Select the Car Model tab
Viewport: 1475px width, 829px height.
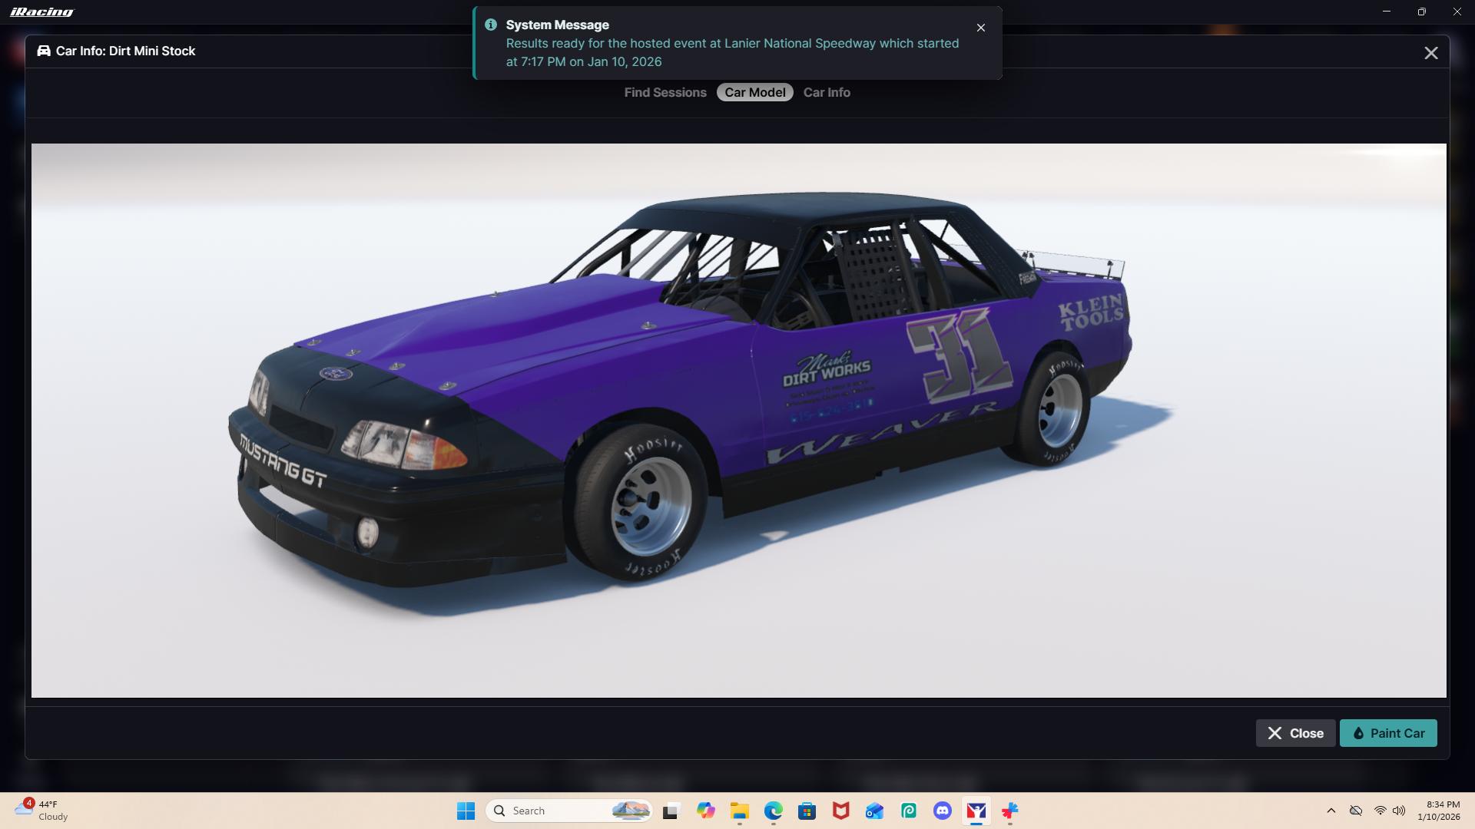point(754,92)
